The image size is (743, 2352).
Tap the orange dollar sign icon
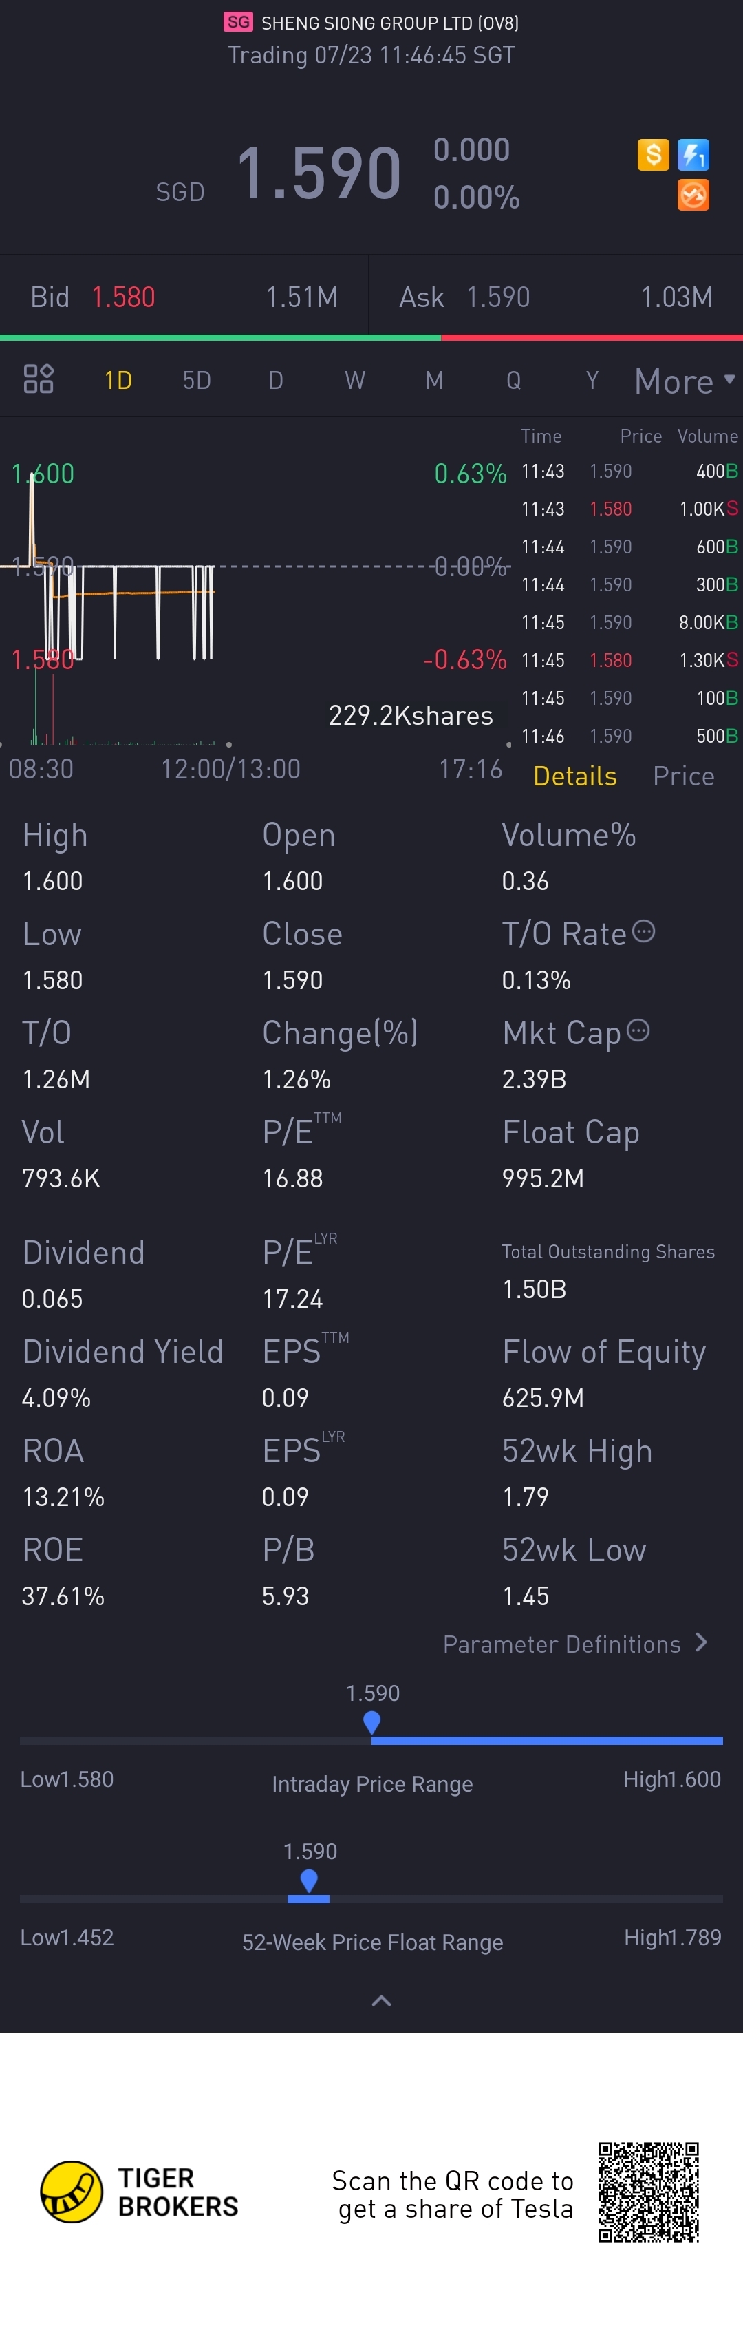(x=653, y=154)
